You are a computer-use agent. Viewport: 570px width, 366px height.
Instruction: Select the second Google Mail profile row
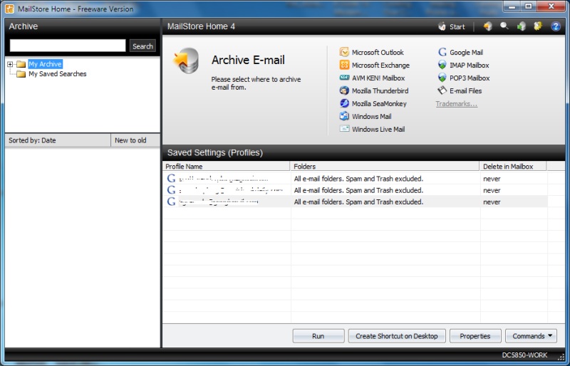[355, 190]
